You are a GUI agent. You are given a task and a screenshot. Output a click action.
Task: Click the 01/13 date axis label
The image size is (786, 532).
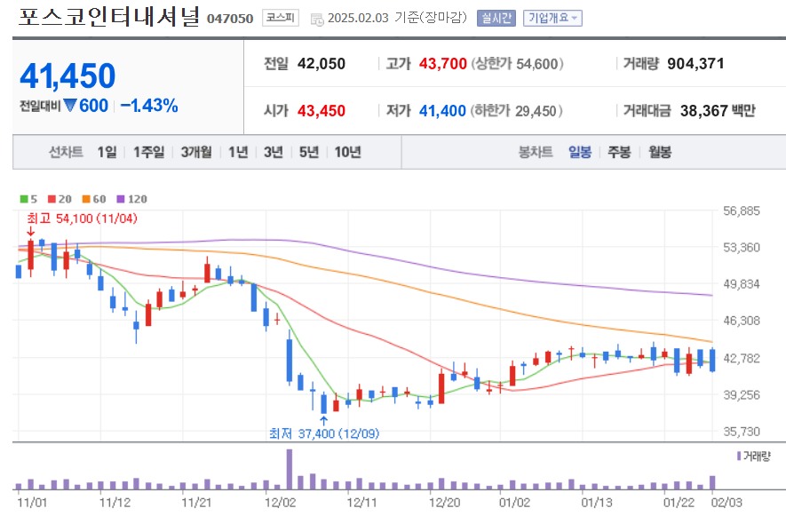point(597,502)
